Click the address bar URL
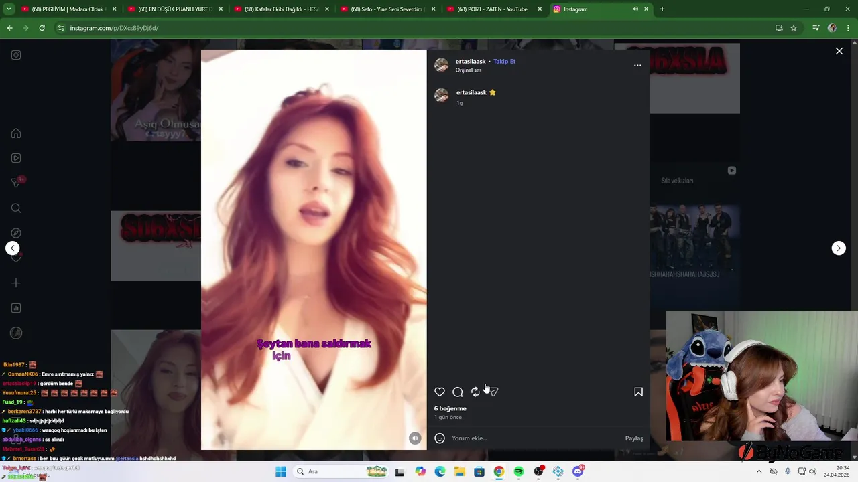 [x=114, y=28]
